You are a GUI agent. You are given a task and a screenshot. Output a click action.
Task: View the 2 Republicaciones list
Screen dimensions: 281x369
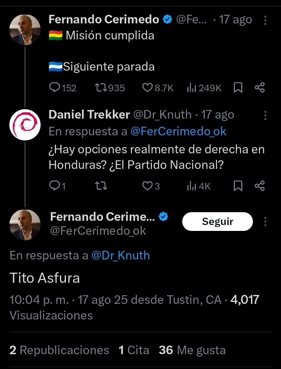59,350
